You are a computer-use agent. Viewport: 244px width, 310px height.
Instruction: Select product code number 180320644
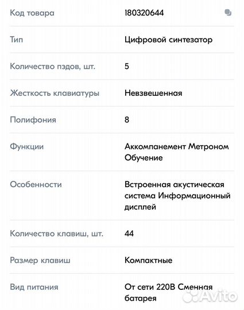click(x=144, y=13)
